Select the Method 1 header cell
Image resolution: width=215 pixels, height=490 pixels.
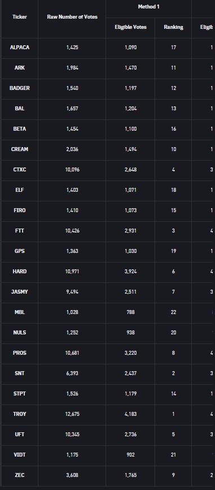(148, 7)
